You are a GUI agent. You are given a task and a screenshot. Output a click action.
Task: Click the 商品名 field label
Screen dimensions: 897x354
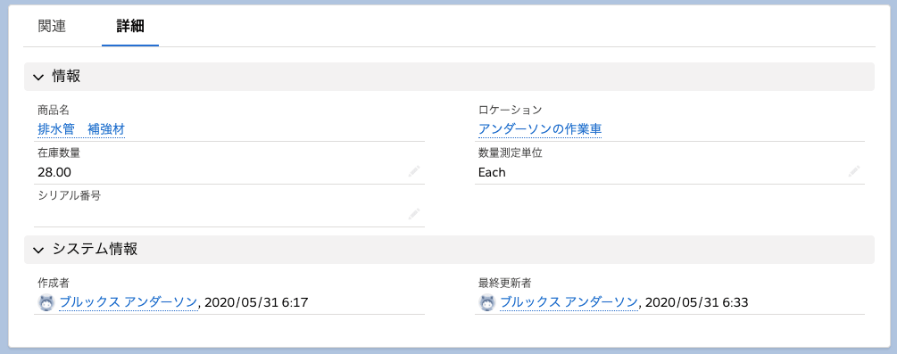54,110
